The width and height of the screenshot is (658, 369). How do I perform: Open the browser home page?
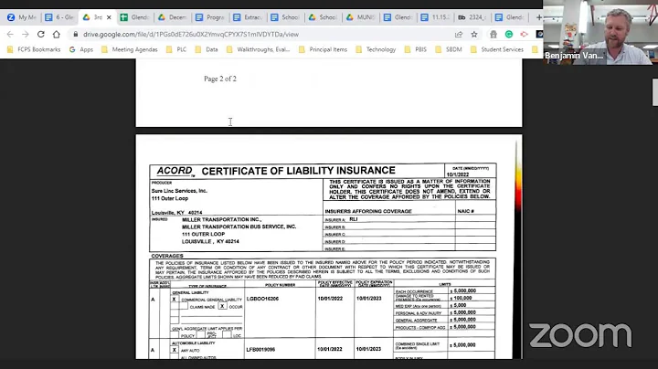[x=57, y=35]
